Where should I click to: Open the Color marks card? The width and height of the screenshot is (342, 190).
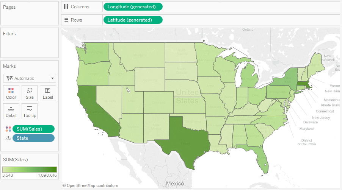pos(11,93)
